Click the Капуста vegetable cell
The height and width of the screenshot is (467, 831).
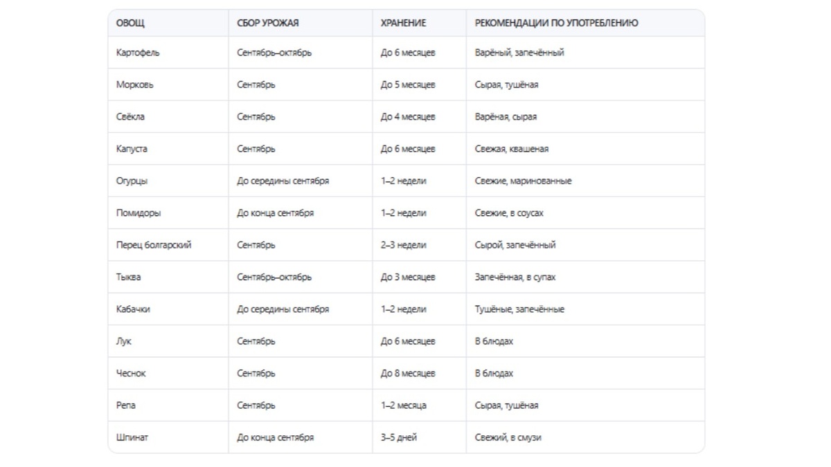coord(132,149)
